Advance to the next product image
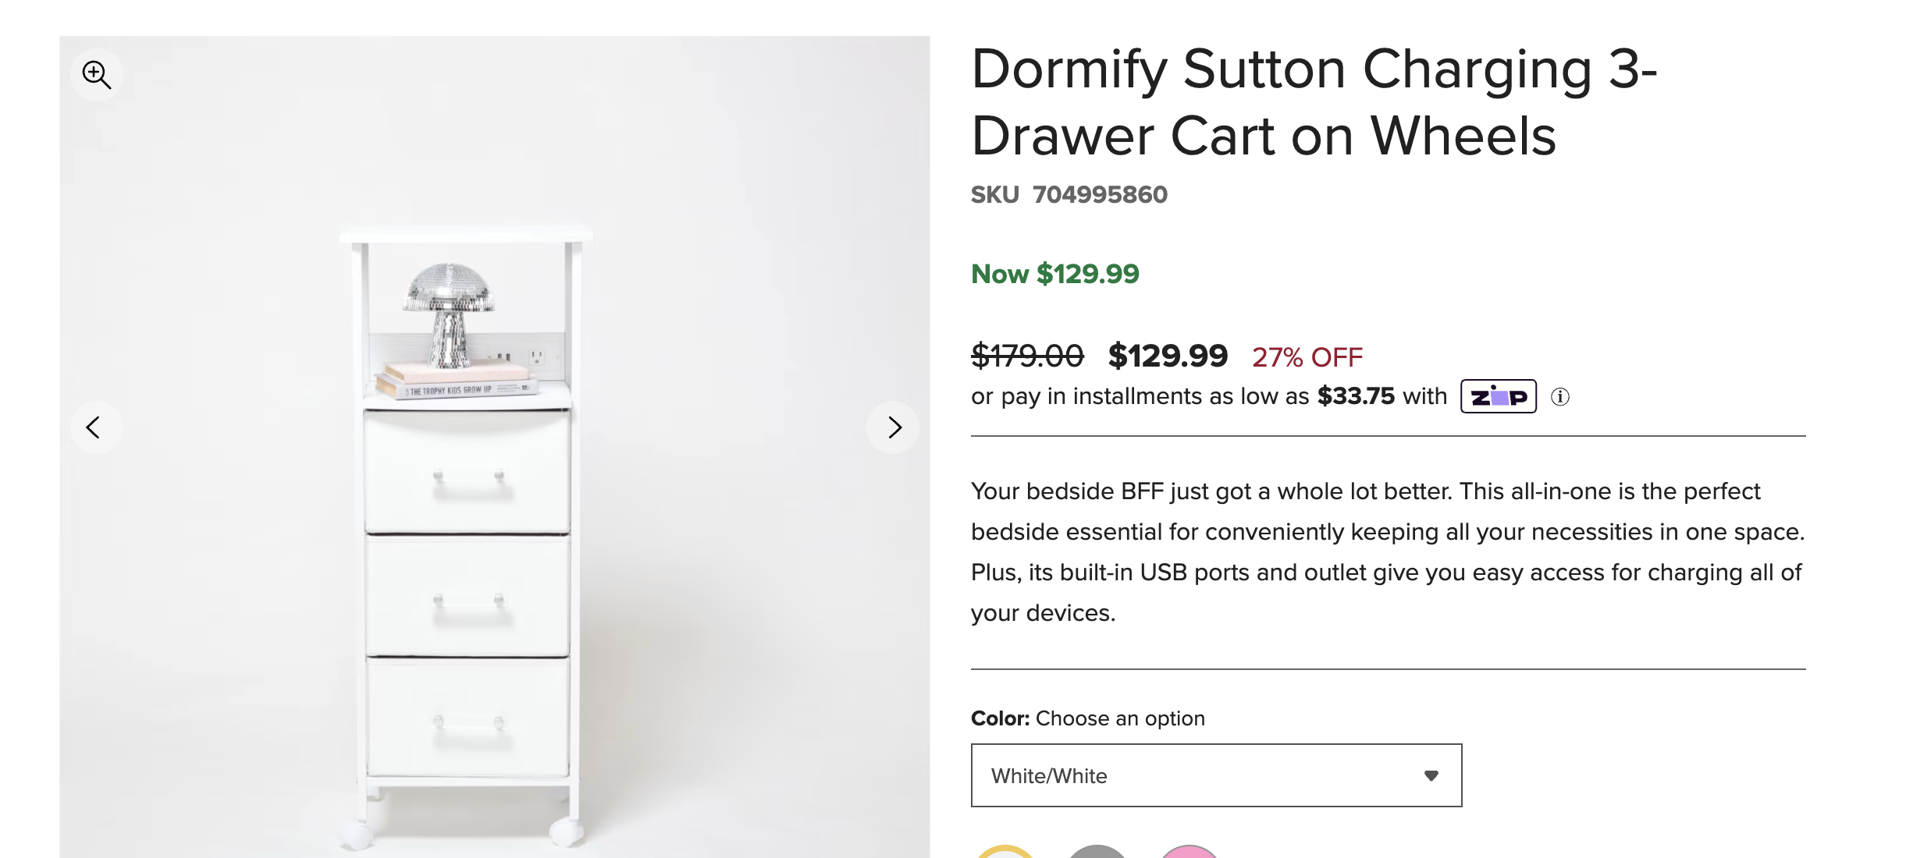Image resolution: width=1931 pixels, height=858 pixels. coord(894,427)
